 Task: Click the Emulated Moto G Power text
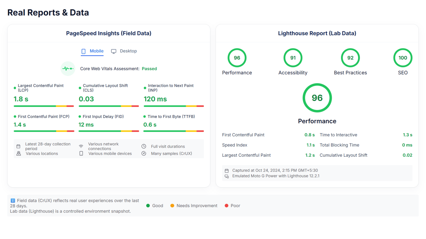pos(276,176)
